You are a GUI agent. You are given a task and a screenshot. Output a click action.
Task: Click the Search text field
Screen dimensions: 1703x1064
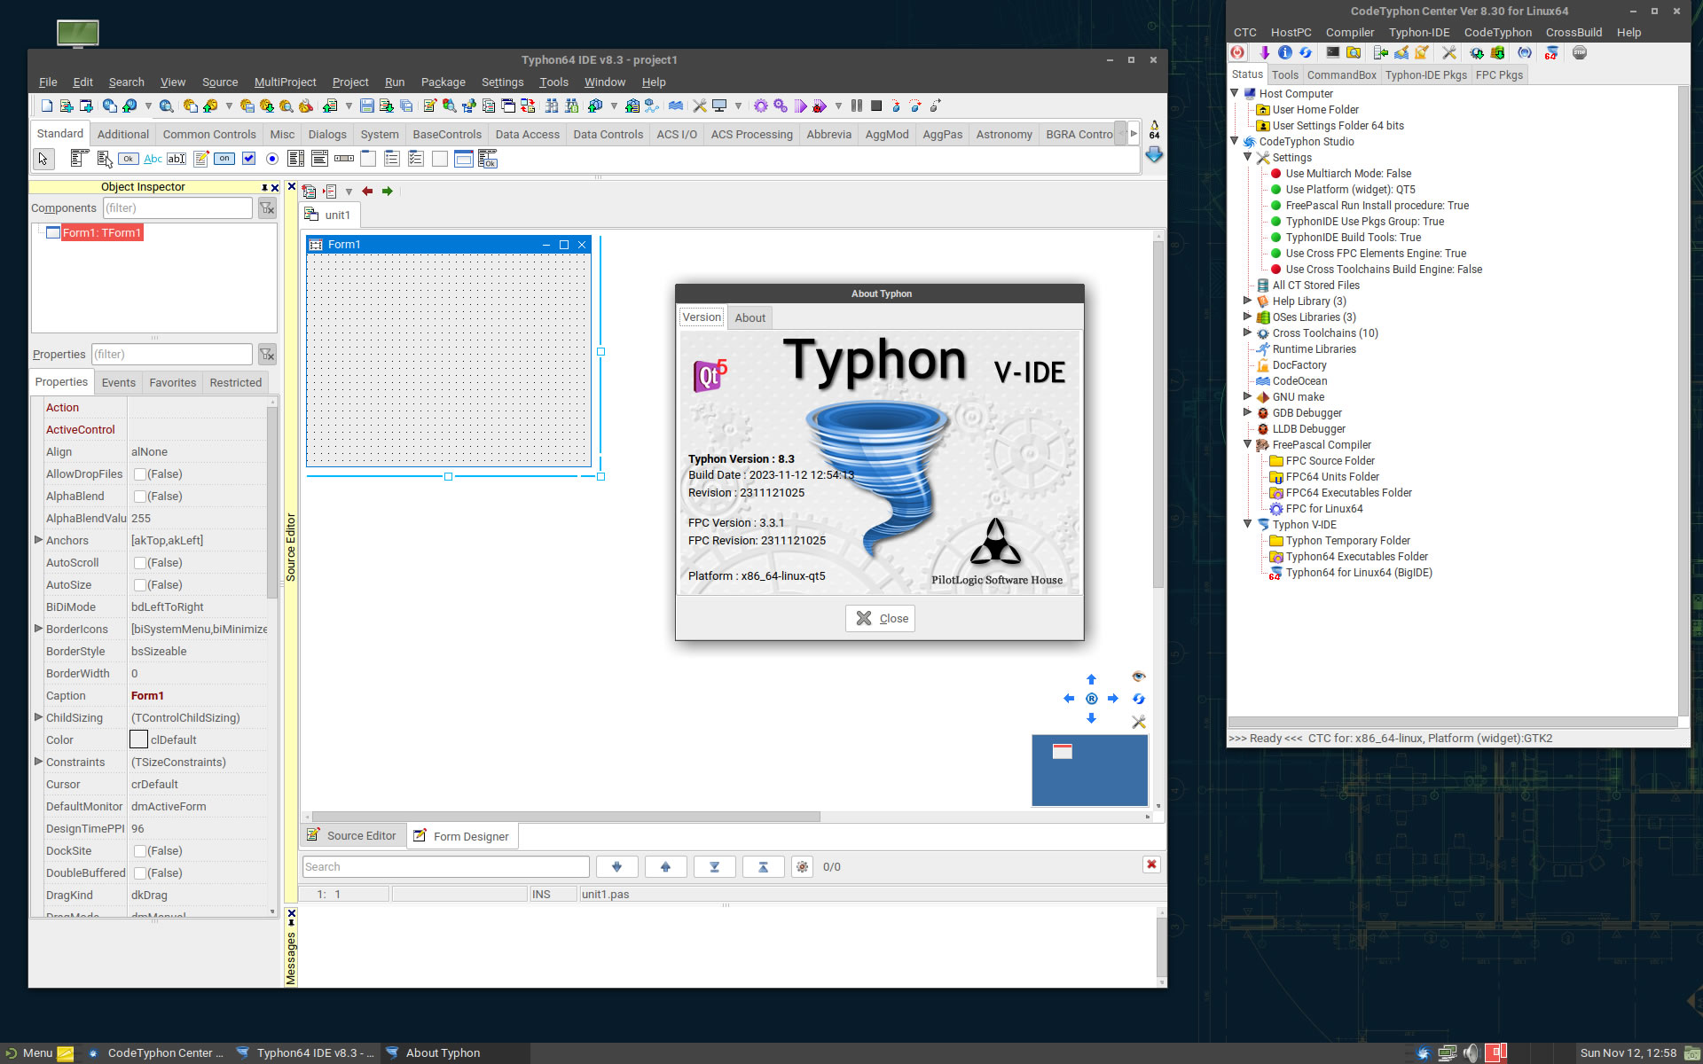click(446, 867)
